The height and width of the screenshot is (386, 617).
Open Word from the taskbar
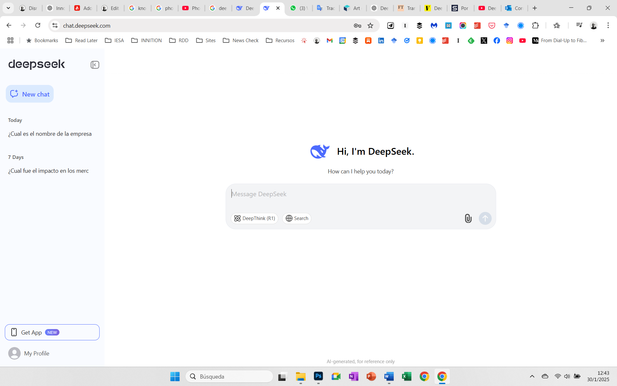coord(389,376)
